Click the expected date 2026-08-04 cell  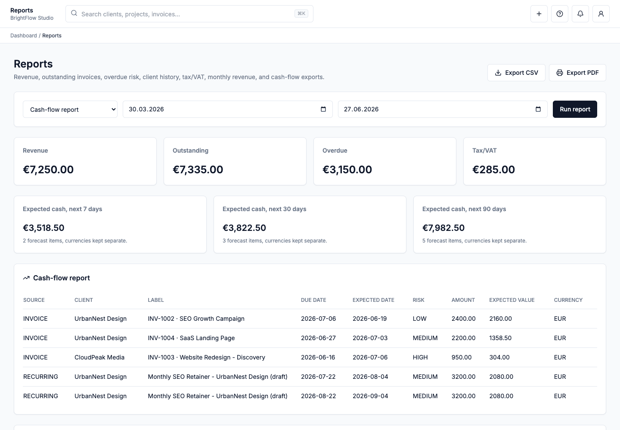click(370, 377)
